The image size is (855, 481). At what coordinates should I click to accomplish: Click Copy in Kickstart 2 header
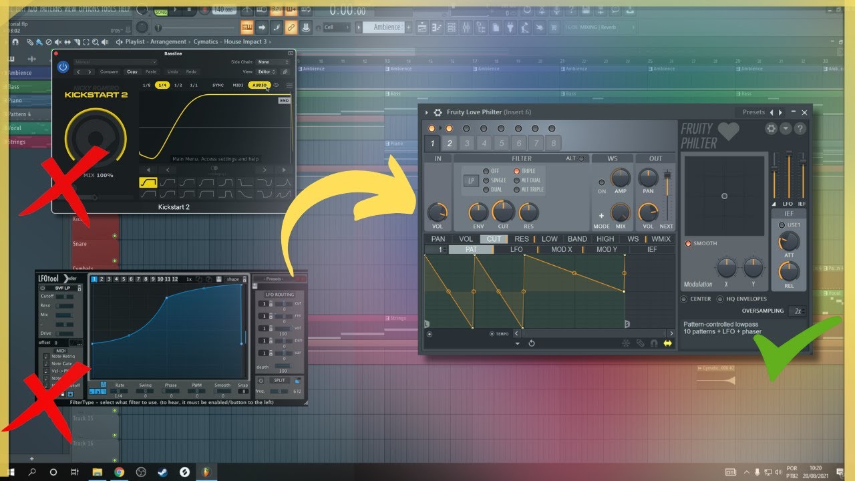click(x=132, y=71)
